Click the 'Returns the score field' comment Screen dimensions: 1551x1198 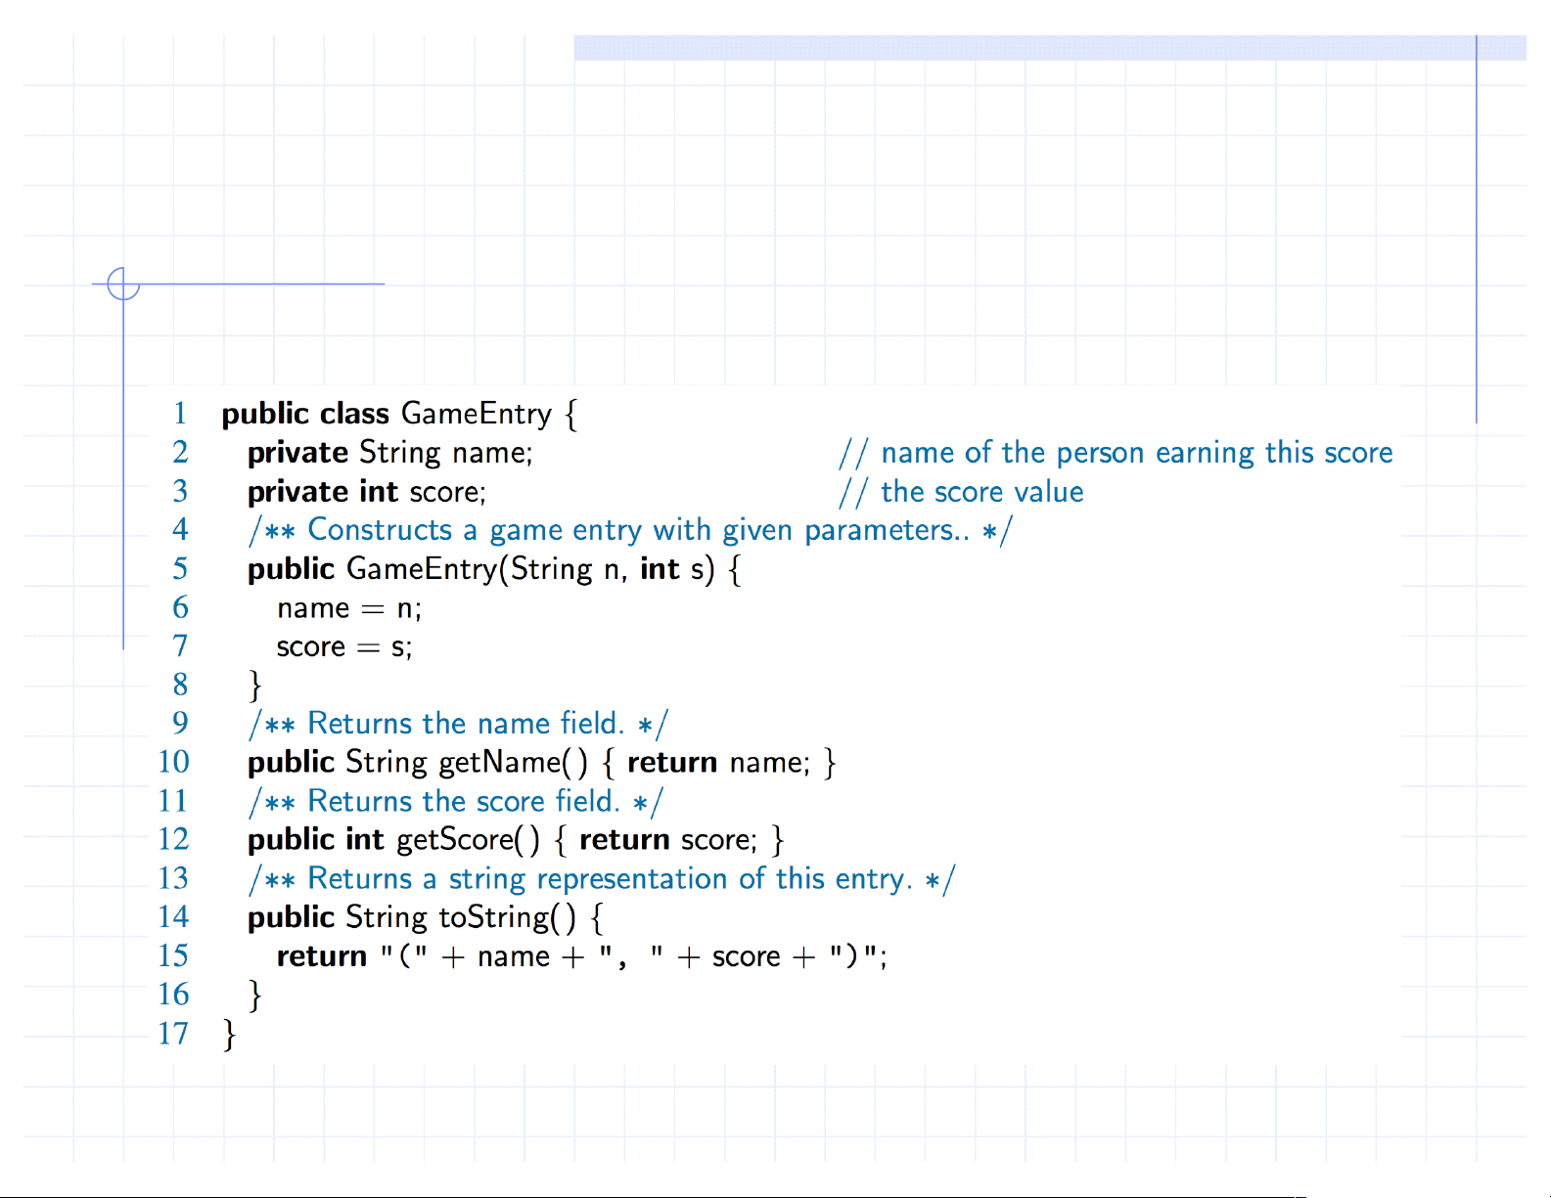(455, 802)
